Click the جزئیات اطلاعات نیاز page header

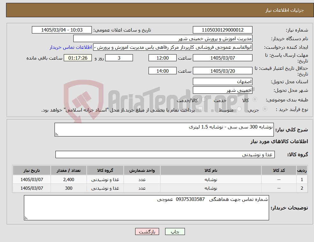click(285, 10)
